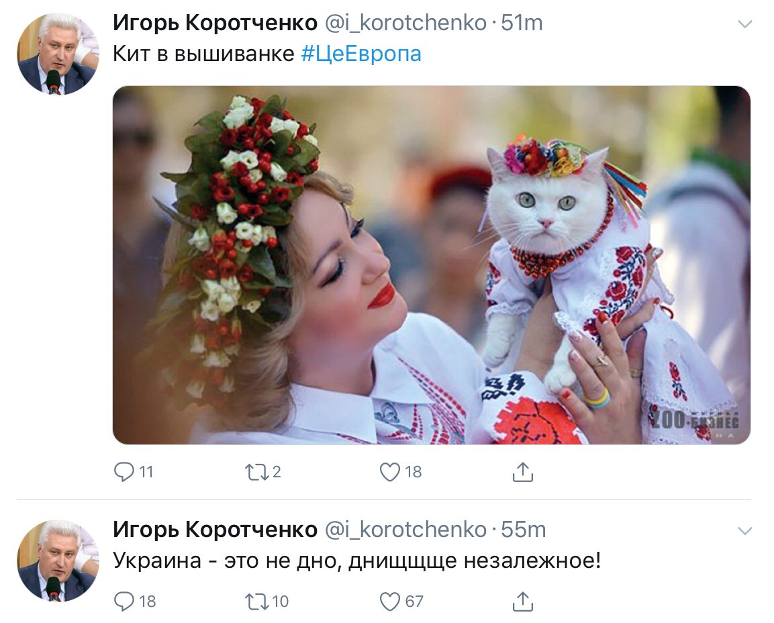Reply to the tweet with 18 replies
Image resolution: width=774 pixels, height=623 pixels.
point(124,602)
